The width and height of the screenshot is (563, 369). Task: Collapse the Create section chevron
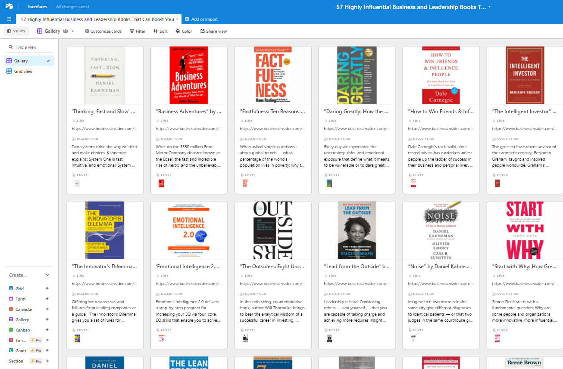pos(47,275)
